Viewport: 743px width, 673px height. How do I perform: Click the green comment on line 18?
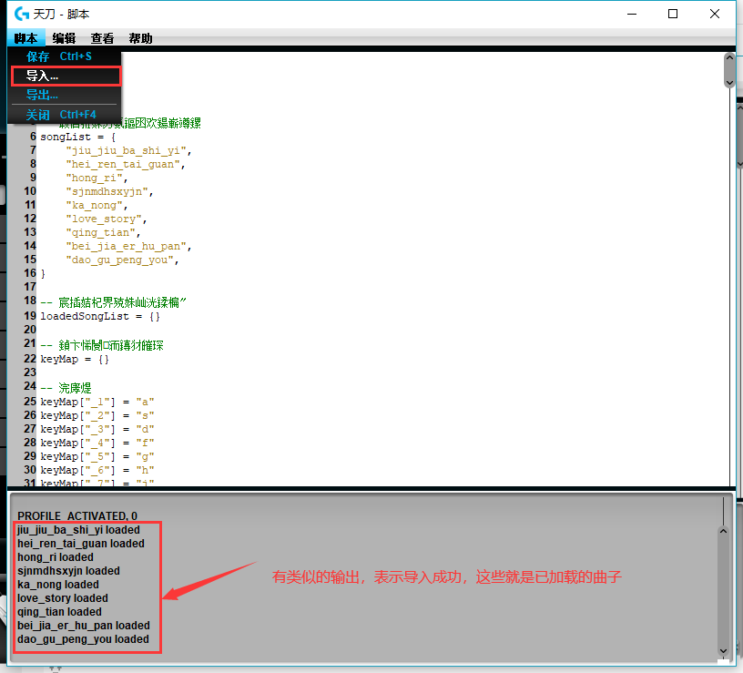113,302
